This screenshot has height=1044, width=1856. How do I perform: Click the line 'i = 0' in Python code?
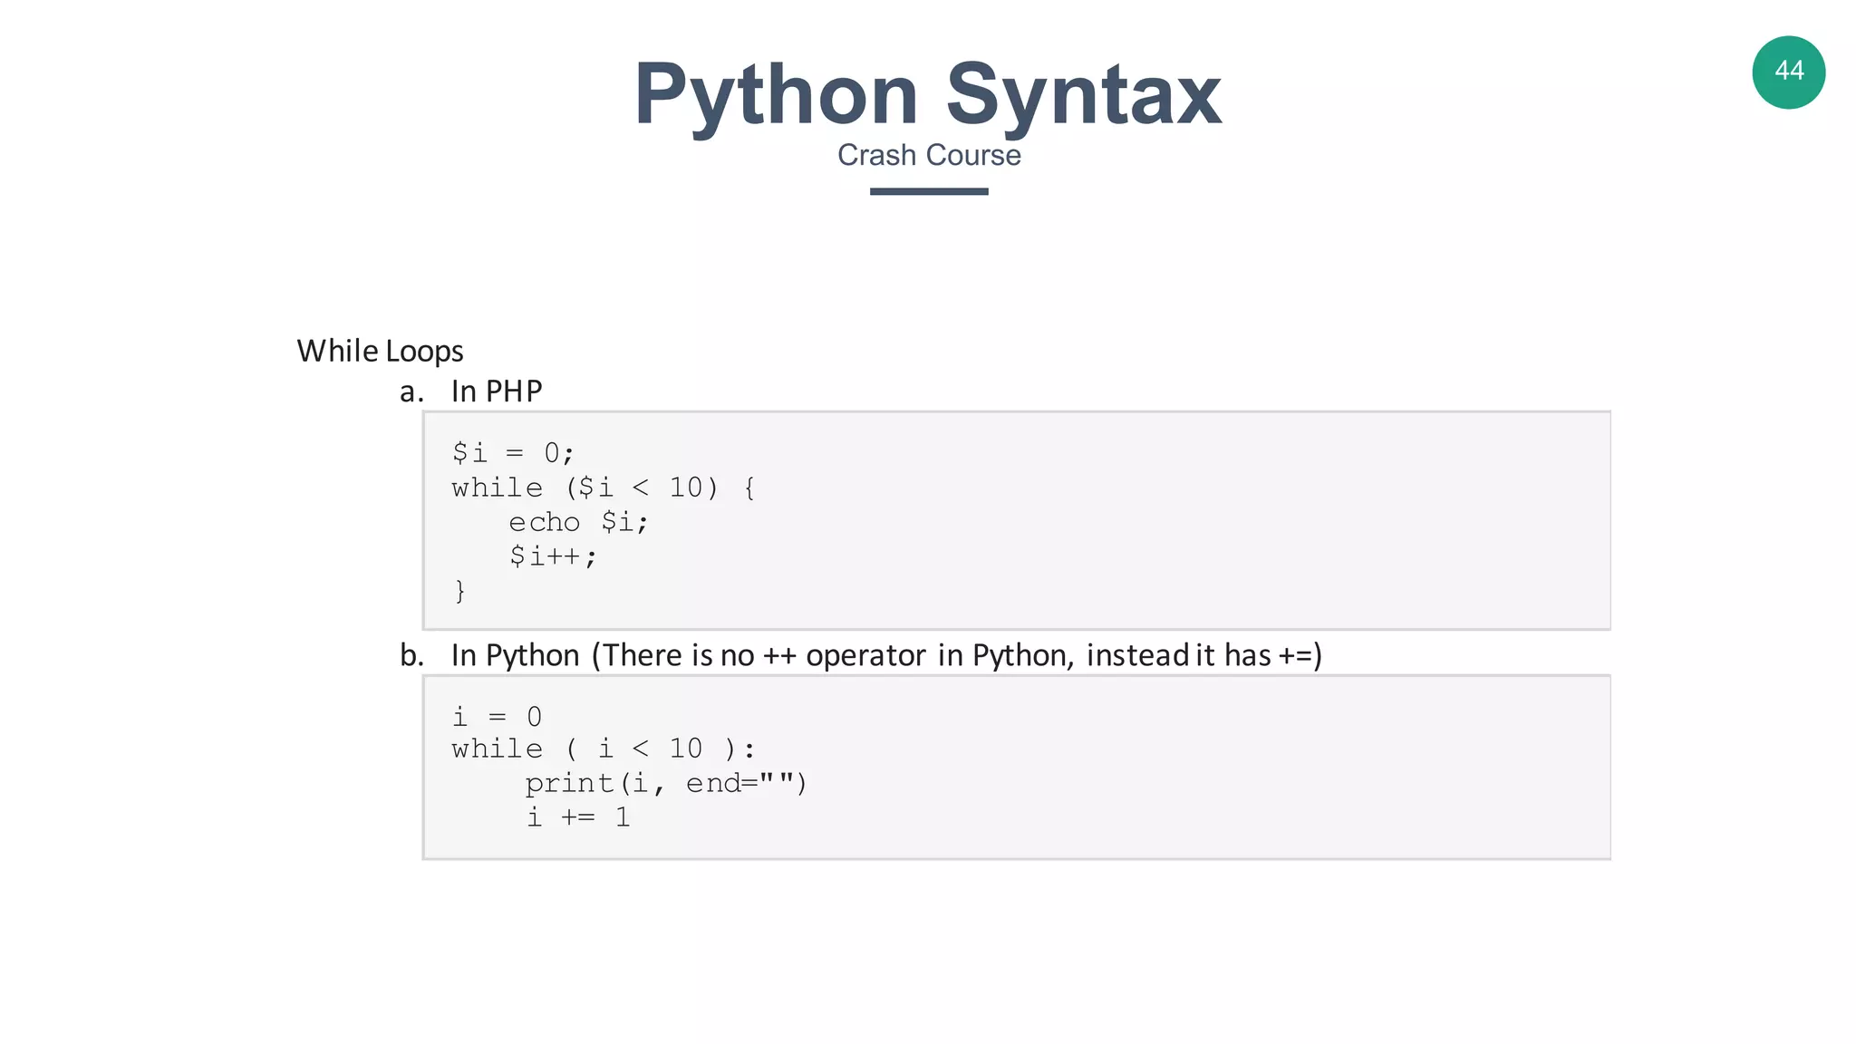(497, 717)
